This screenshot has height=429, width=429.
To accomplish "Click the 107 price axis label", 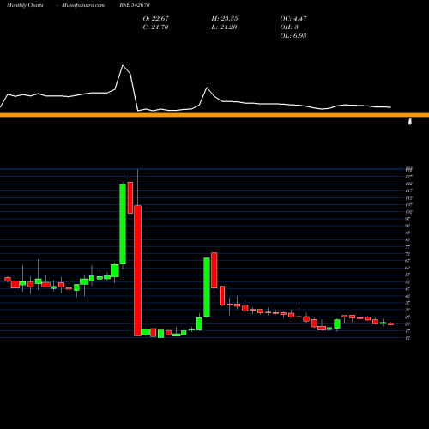I will 409,205.
